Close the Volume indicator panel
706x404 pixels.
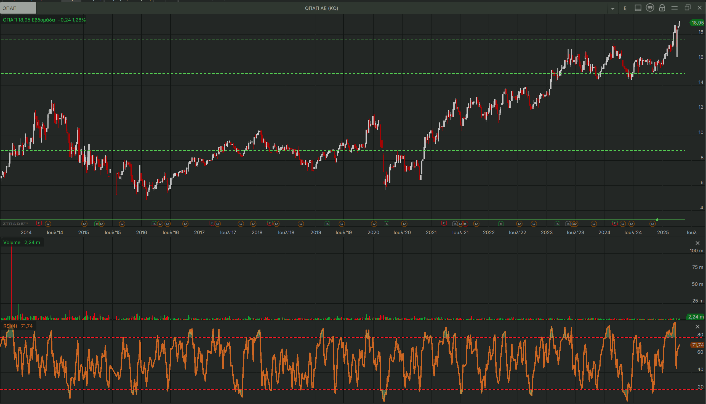[697, 243]
